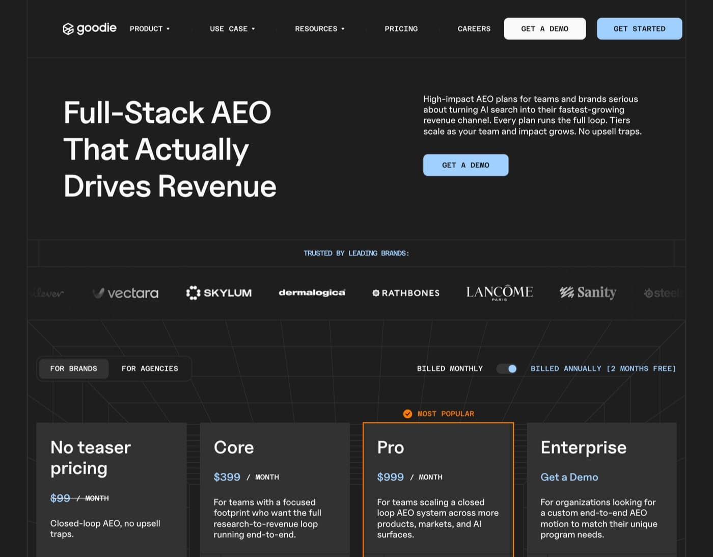Click the Enterprise plan title
Viewport: 713px width, 557px height.
tap(584, 447)
